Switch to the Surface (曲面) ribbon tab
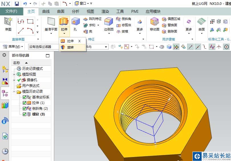This screenshot has width=231, height=161. coord(61,11)
